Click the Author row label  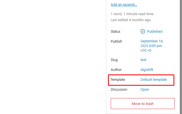[116, 70]
